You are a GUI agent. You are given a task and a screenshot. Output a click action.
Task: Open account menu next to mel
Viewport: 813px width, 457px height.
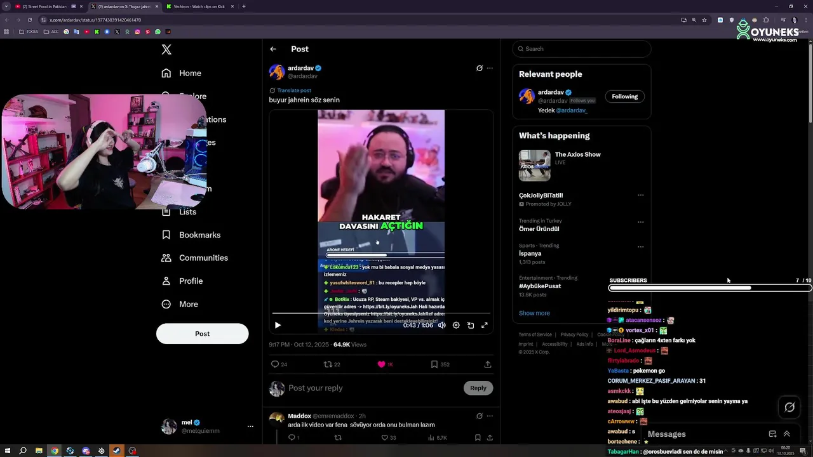coord(250,427)
